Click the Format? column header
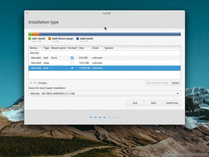The image size is (209, 157). click(72, 48)
